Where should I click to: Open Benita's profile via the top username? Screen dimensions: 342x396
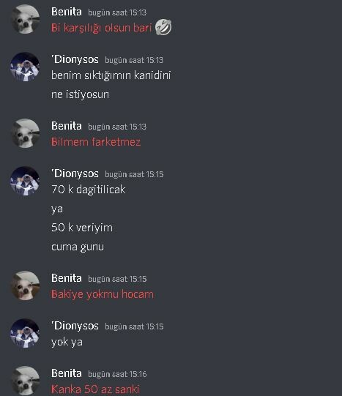point(67,12)
